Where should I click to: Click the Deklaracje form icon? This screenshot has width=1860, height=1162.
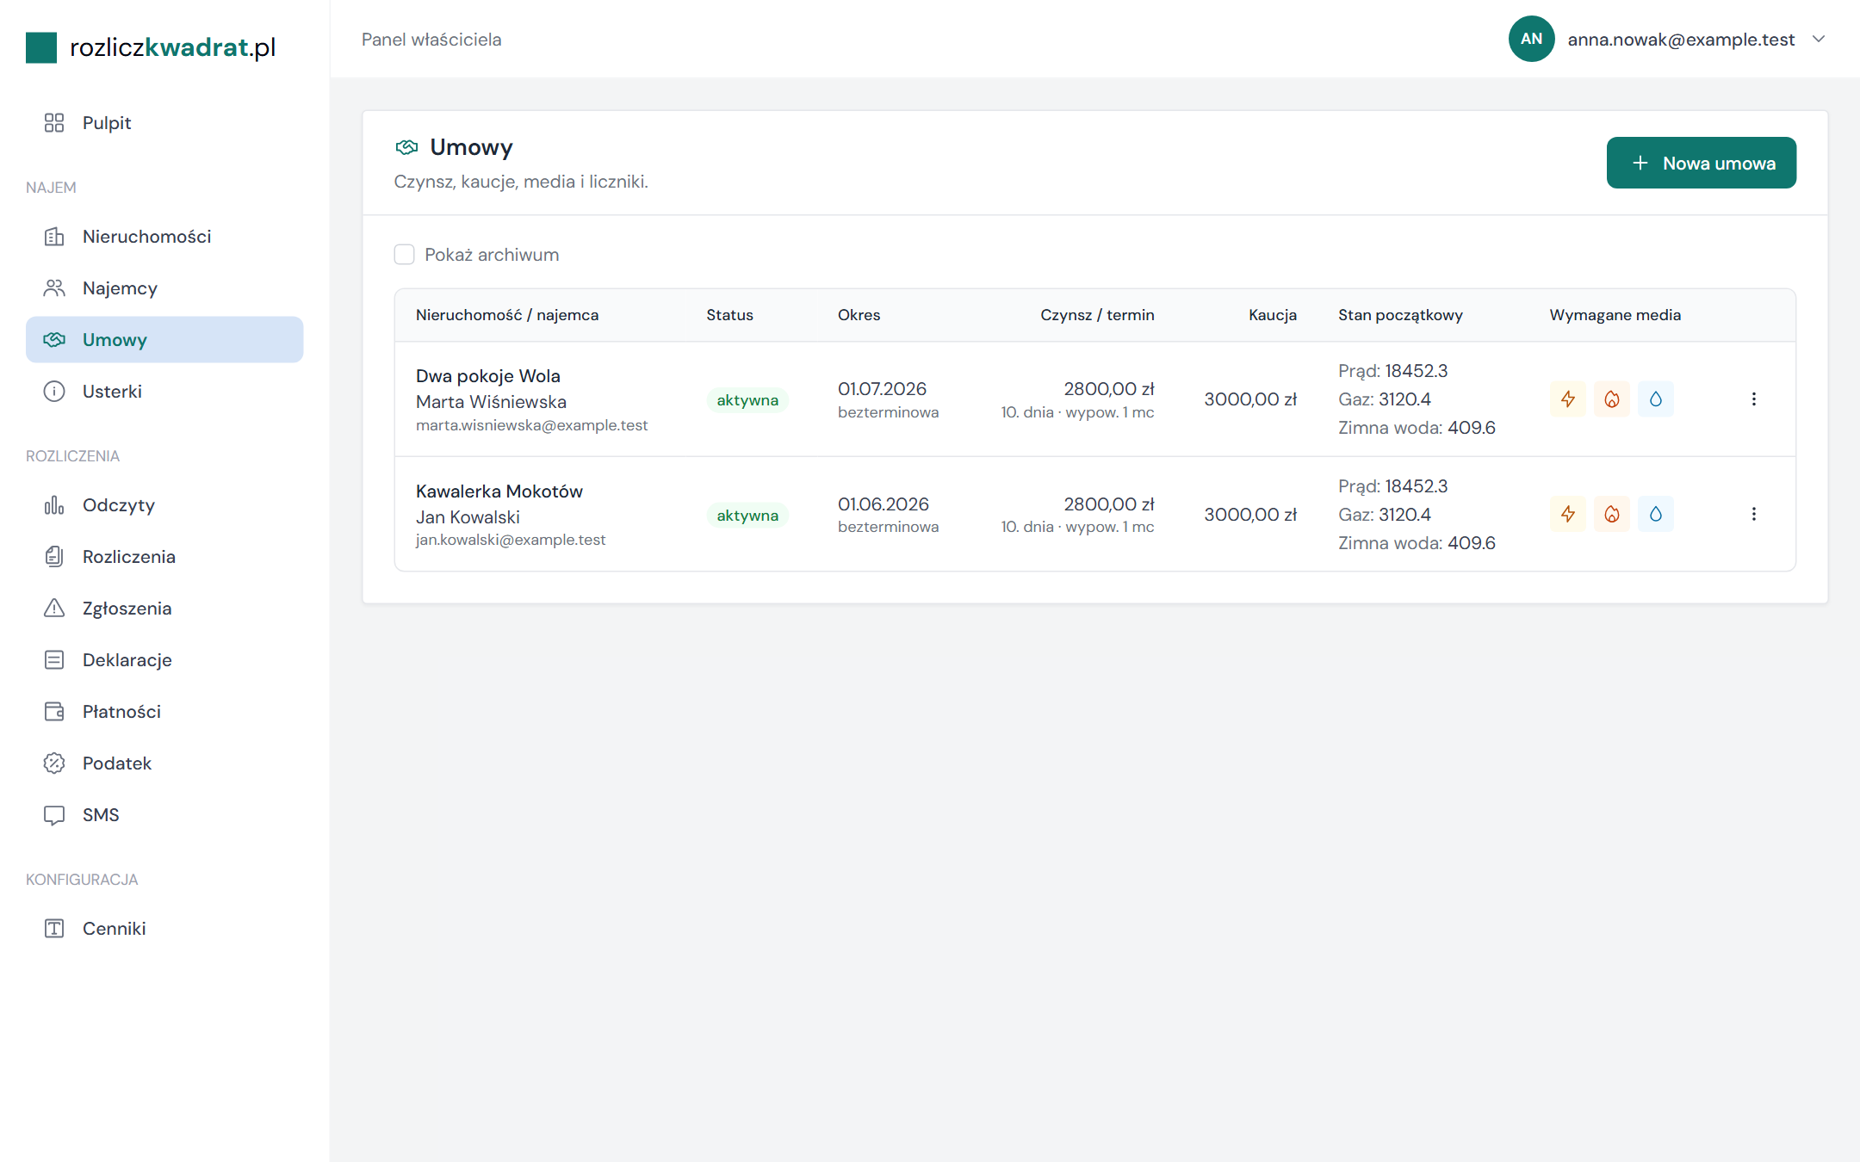click(54, 660)
